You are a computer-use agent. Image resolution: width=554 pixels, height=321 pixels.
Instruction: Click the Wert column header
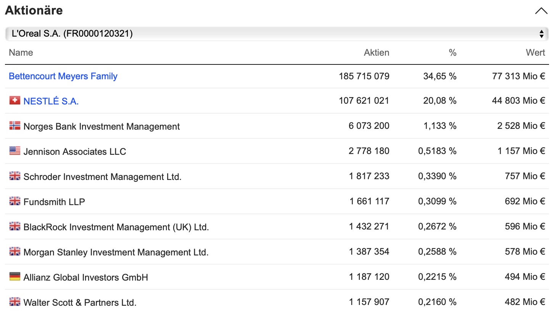pyautogui.click(x=535, y=53)
